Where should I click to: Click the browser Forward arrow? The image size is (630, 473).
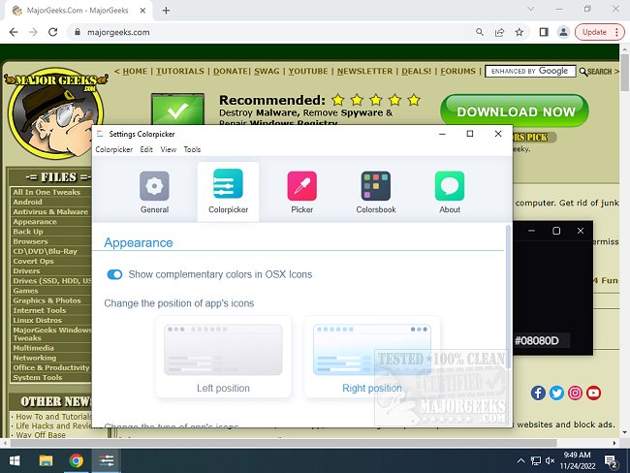tap(33, 32)
